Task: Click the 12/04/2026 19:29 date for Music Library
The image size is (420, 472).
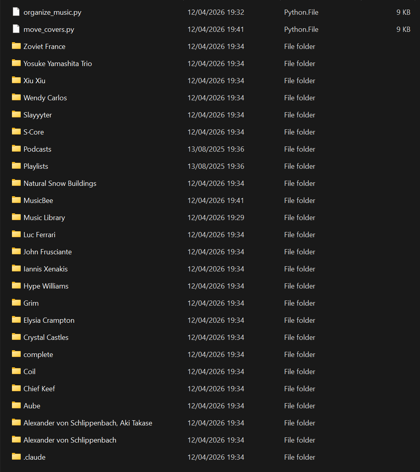Action: pos(216,218)
